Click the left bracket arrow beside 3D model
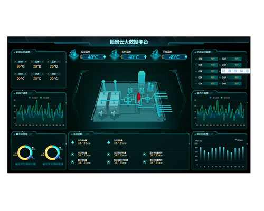The image size is (264, 211). tap(73, 101)
